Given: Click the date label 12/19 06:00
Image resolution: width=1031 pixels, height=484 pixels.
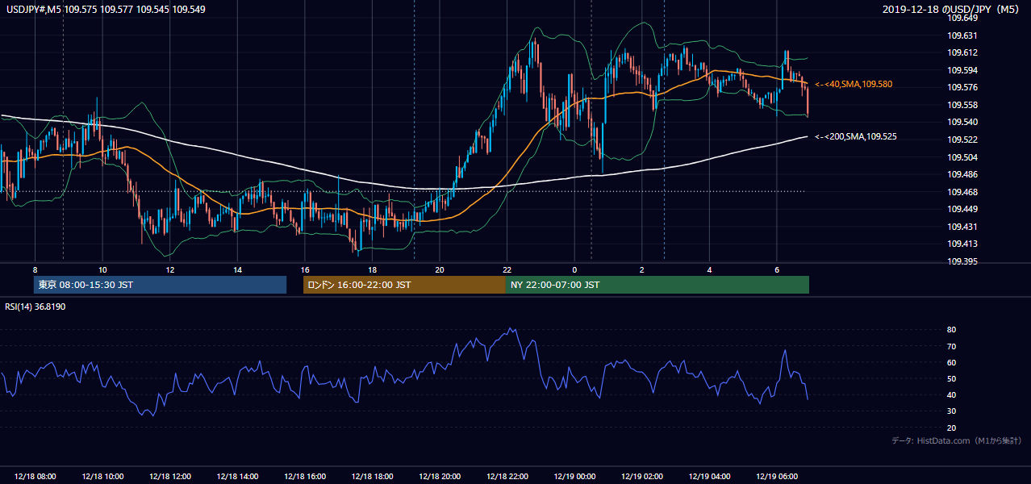Looking at the screenshot, I should (x=777, y=477).
